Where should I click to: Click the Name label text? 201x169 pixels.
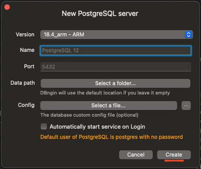point(27,50)
